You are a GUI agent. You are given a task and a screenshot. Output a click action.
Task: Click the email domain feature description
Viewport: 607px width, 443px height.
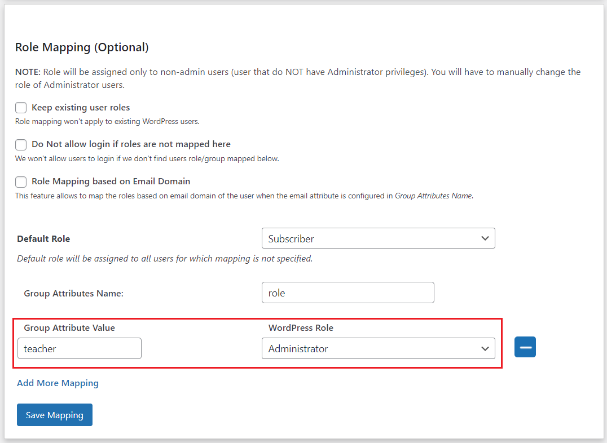tap(244, 196)
